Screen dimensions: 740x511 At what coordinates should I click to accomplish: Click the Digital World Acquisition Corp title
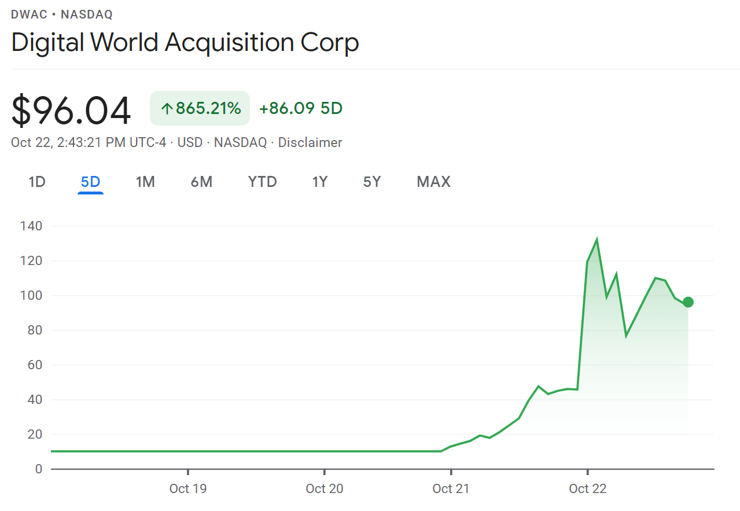185,42
